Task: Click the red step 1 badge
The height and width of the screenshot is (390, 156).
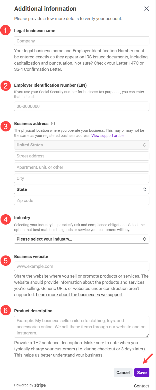Action: tap(5, 31)
